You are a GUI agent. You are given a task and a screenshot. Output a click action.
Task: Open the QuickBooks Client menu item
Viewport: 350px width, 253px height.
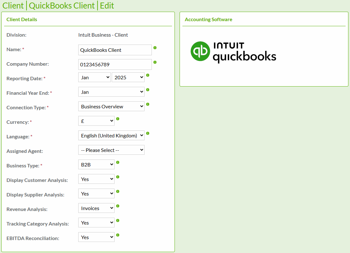[62, 6]
